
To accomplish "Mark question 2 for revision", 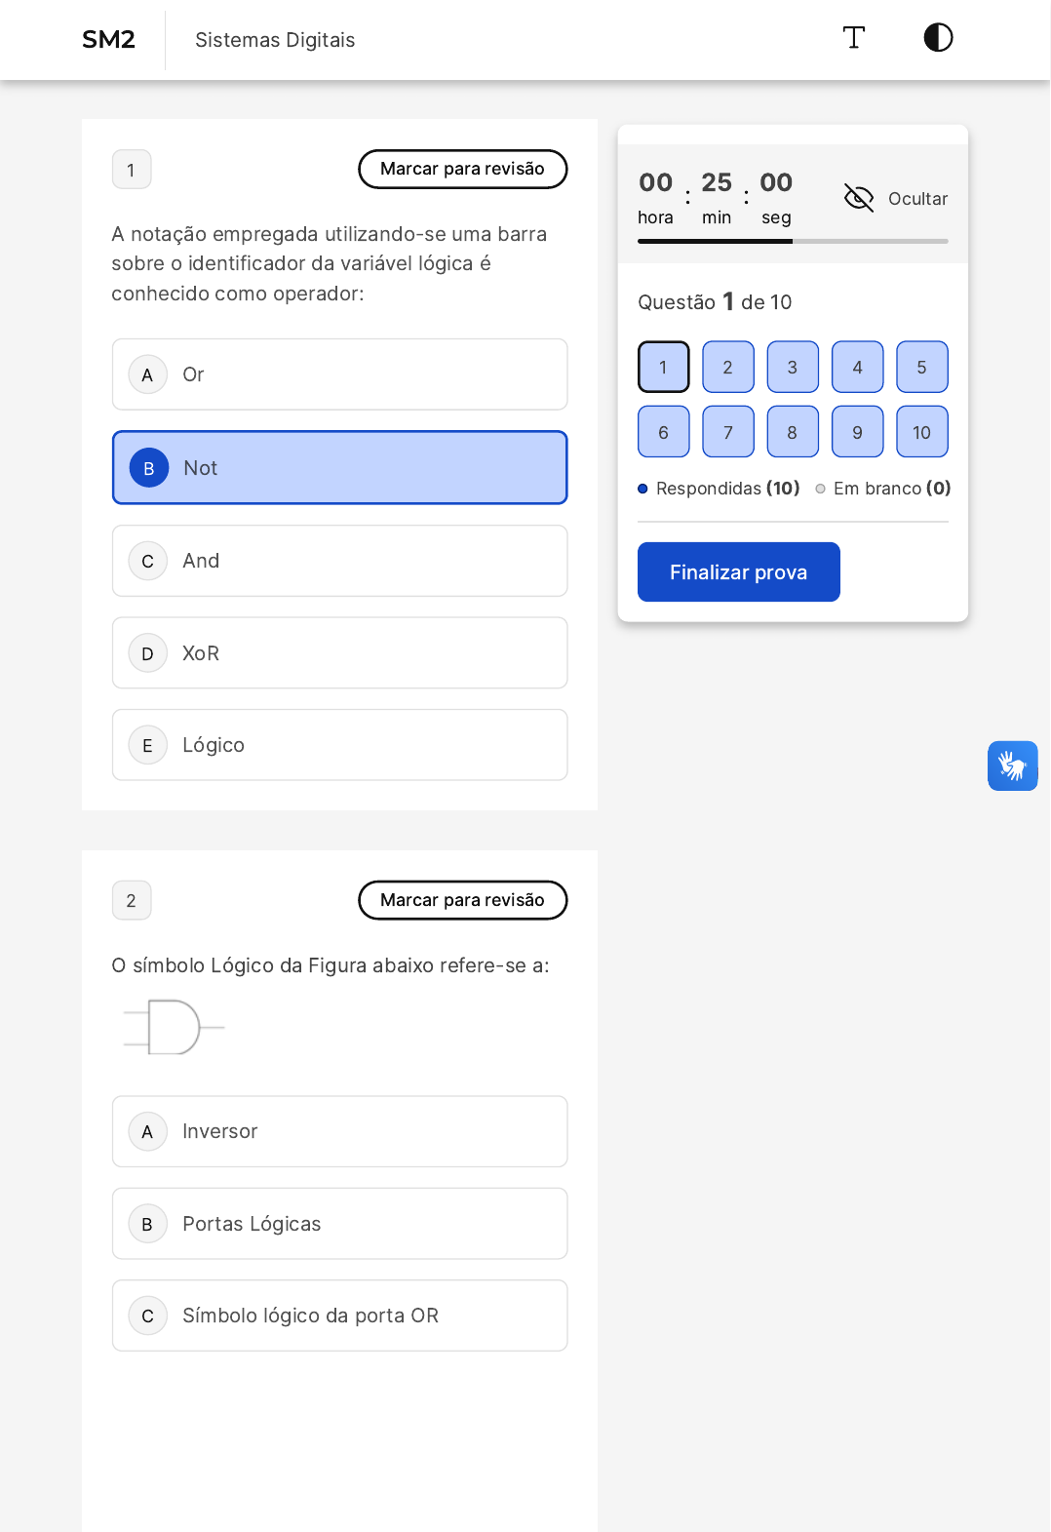I will pyautogui.click(x=462, y=900).
